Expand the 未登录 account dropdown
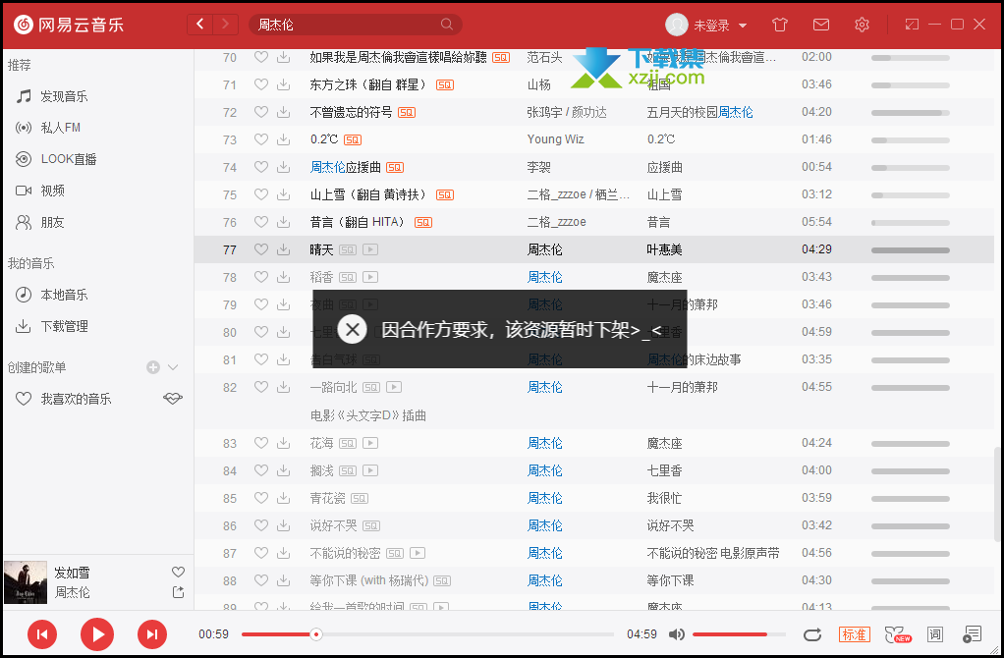The height and width of the screenshot is (658, 1004). pos(743,26)
